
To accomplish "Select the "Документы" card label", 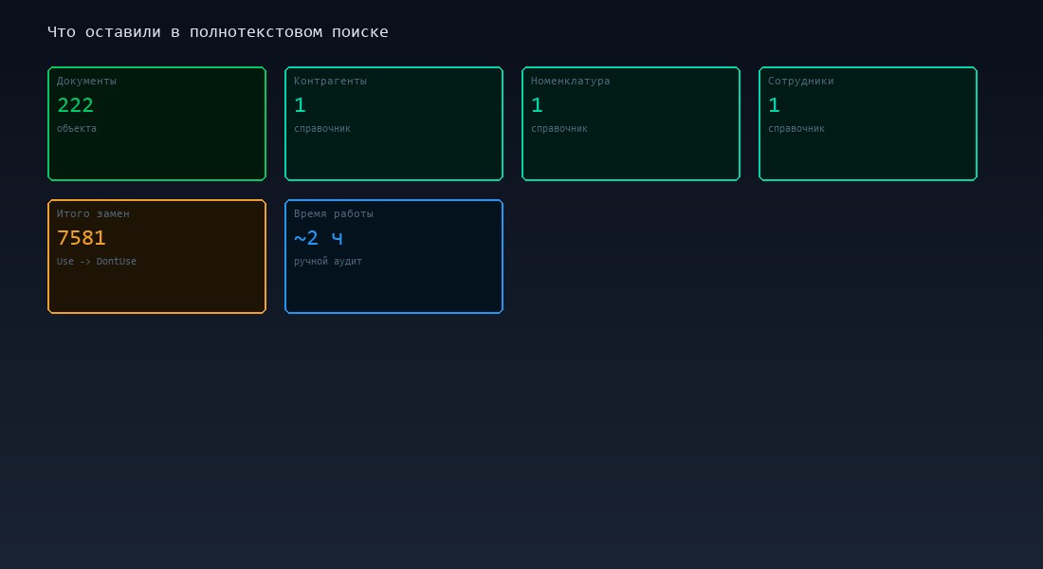I will pyautogui.click(x=86, y=82).
